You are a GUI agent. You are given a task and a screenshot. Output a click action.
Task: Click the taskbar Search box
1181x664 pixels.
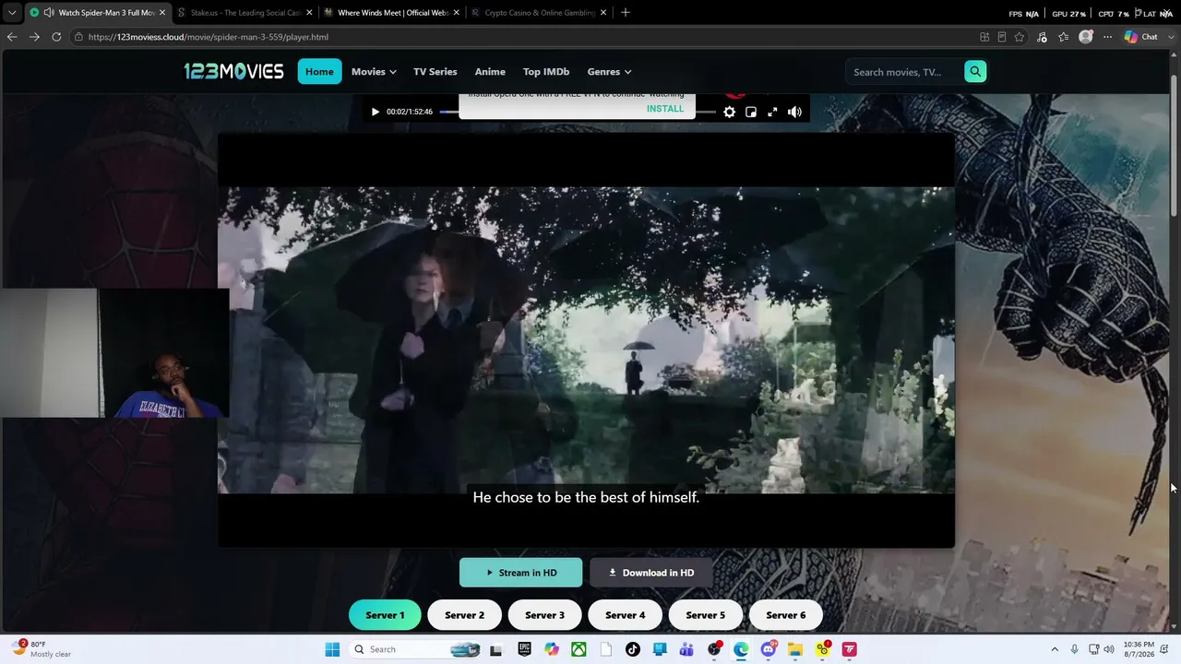pyautogui.click(x=414, y=649)
